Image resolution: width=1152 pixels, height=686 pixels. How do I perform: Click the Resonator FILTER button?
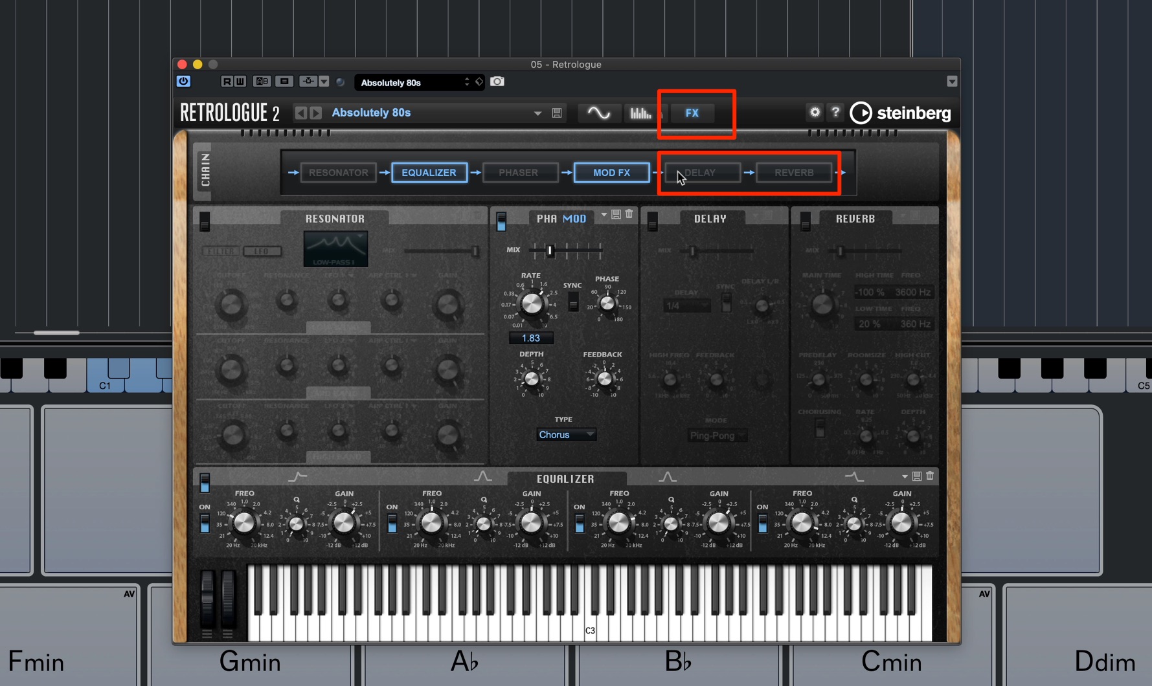221,251
